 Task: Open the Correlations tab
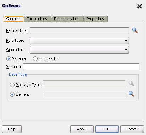pyautogui.click(x=37, y=19)
